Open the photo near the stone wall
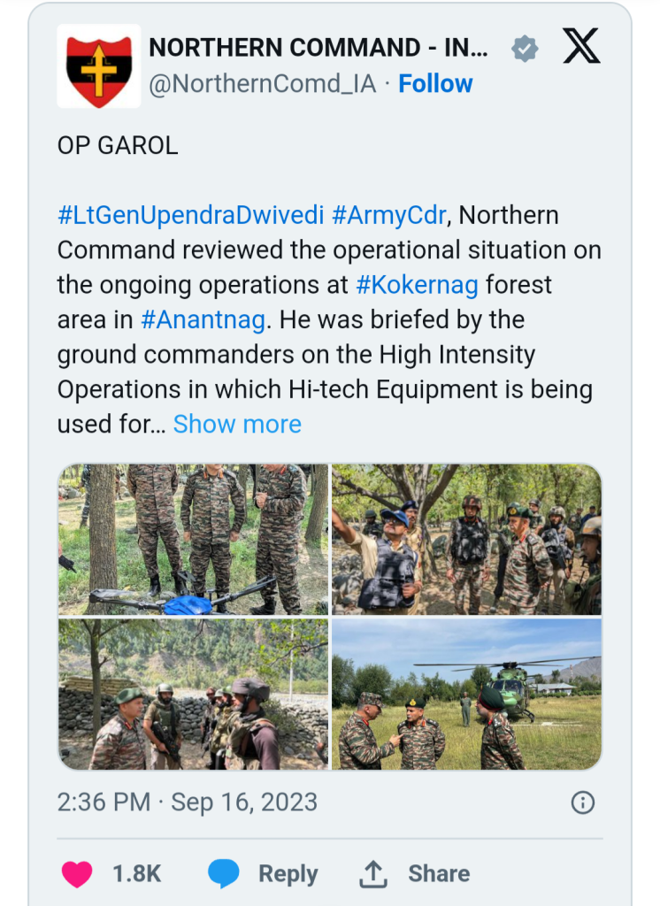Image resolution: width=660 pixels, height=906 pixels. point(193,694)
